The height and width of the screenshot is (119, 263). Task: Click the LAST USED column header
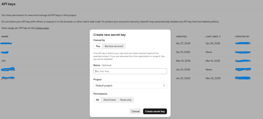(x=212, y=36)
